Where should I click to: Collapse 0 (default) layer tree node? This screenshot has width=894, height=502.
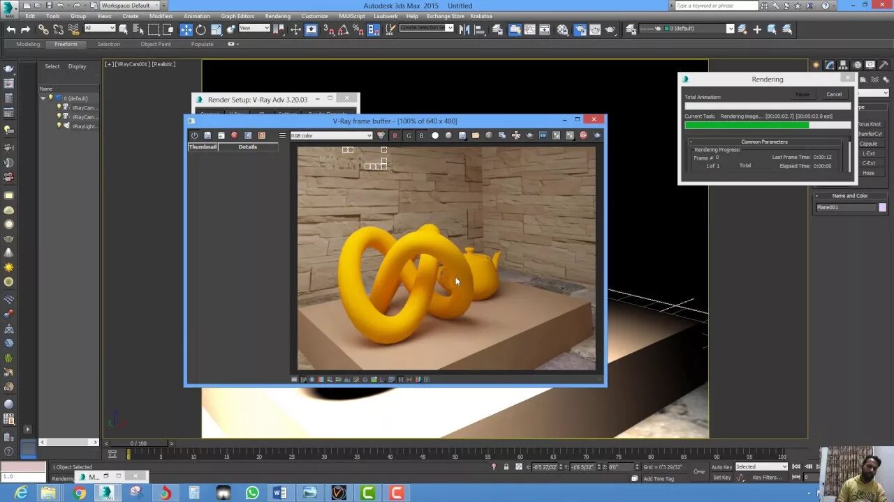coord(43,98)
